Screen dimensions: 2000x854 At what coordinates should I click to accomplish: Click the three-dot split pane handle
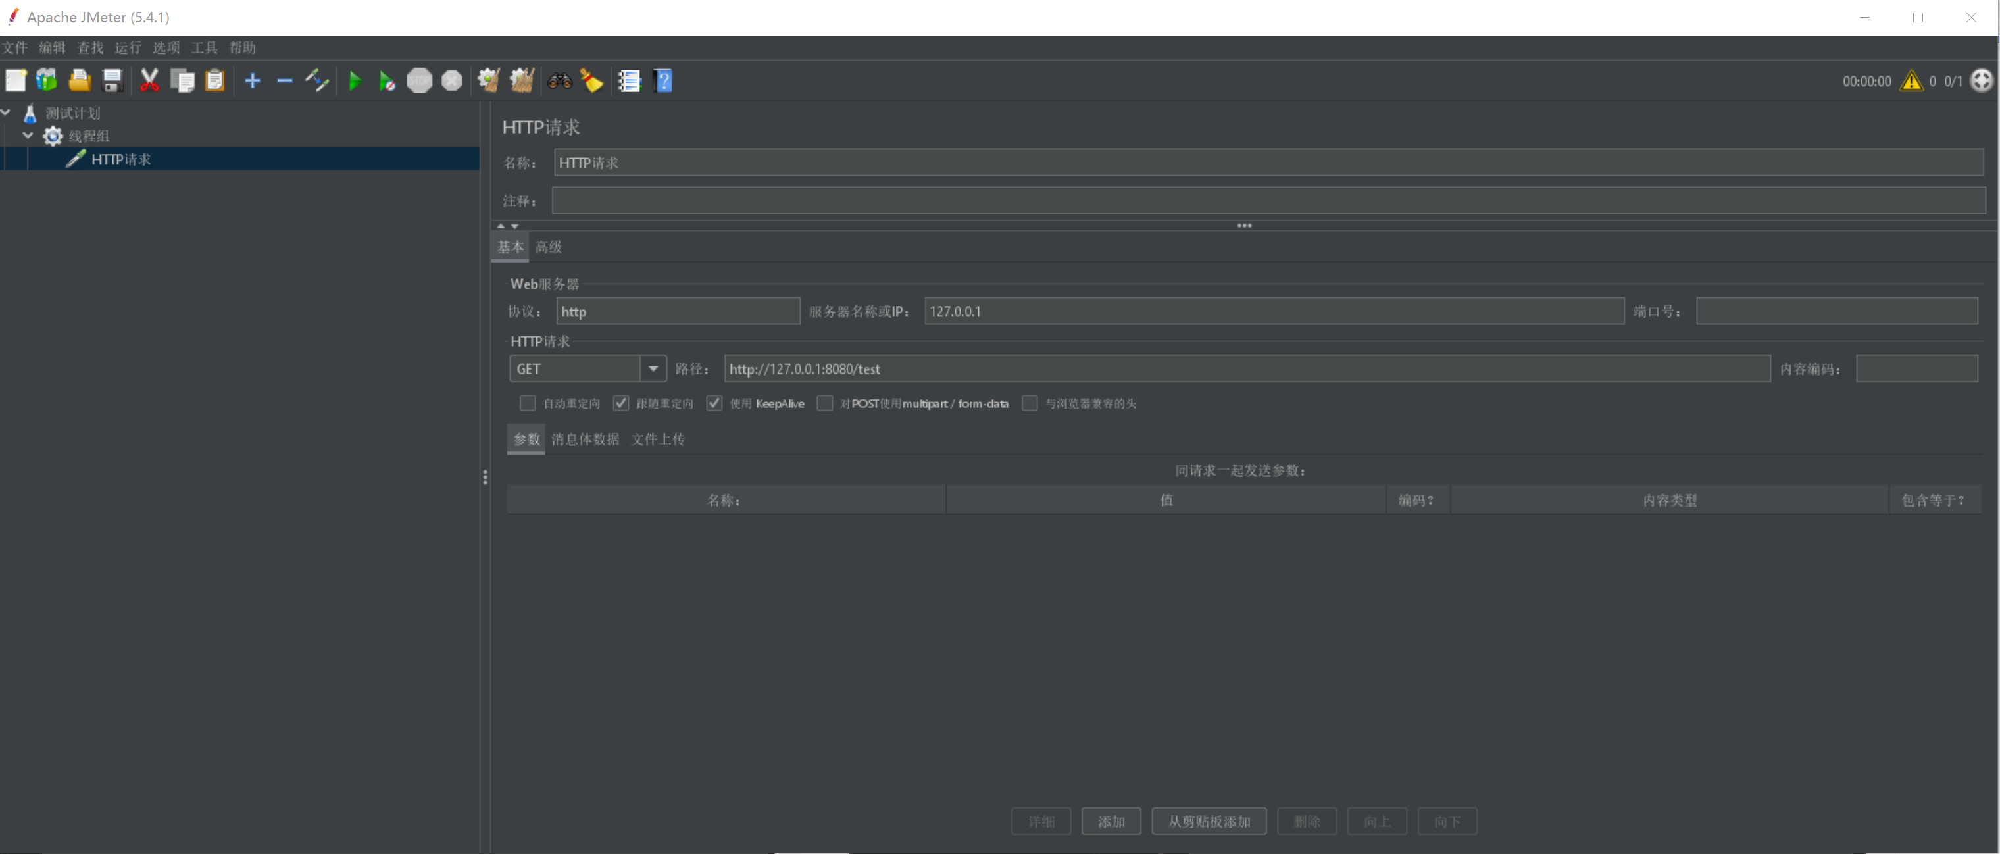[x=1244, y=226]
